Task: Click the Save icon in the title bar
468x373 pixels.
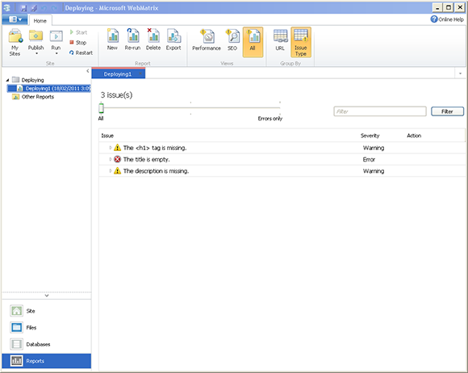Action: click(x=23, y=8)
